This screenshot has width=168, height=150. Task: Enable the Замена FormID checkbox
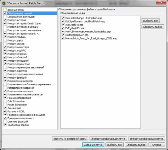click(5, 10)
